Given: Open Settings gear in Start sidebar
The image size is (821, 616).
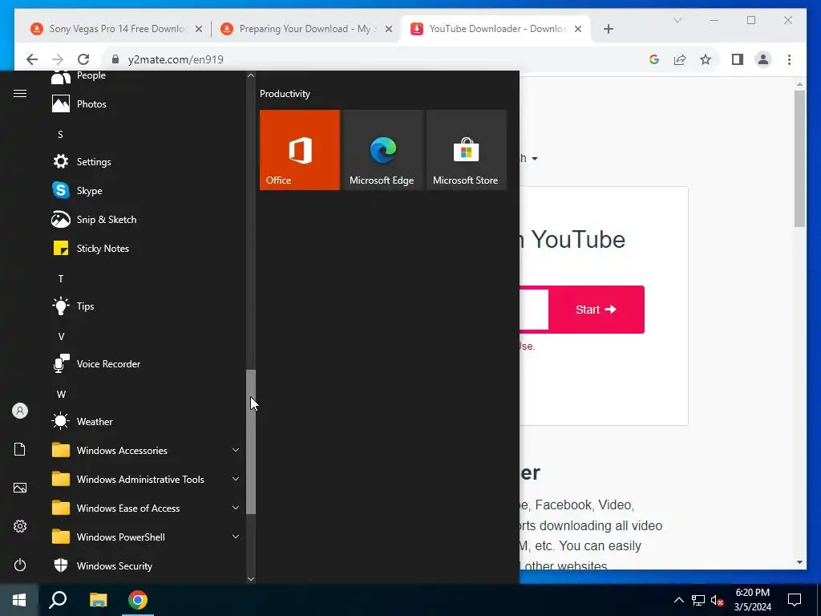Looking at the screenshot, I should click(20, 526).
